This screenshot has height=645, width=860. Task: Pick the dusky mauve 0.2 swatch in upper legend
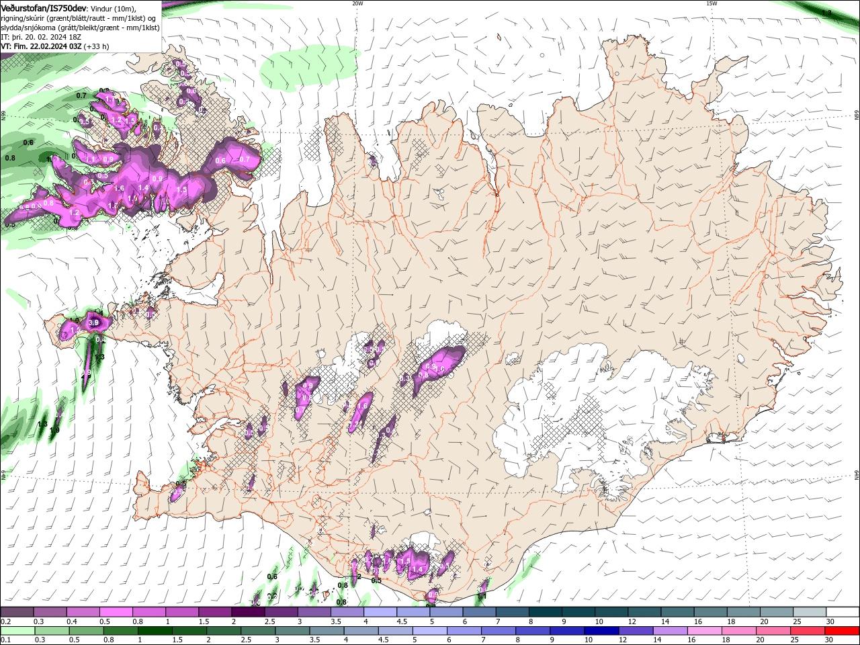17,612
